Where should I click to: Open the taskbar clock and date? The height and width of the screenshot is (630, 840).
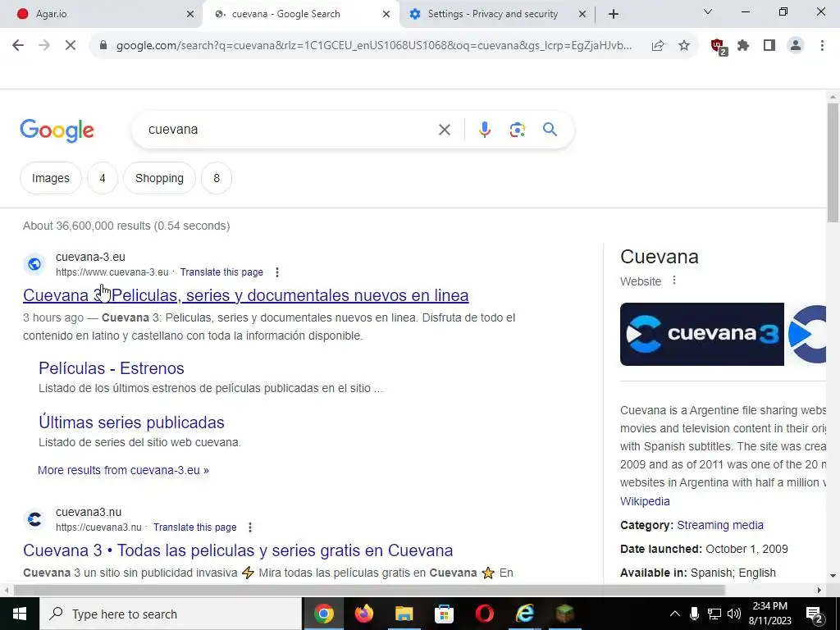point(771,614)
